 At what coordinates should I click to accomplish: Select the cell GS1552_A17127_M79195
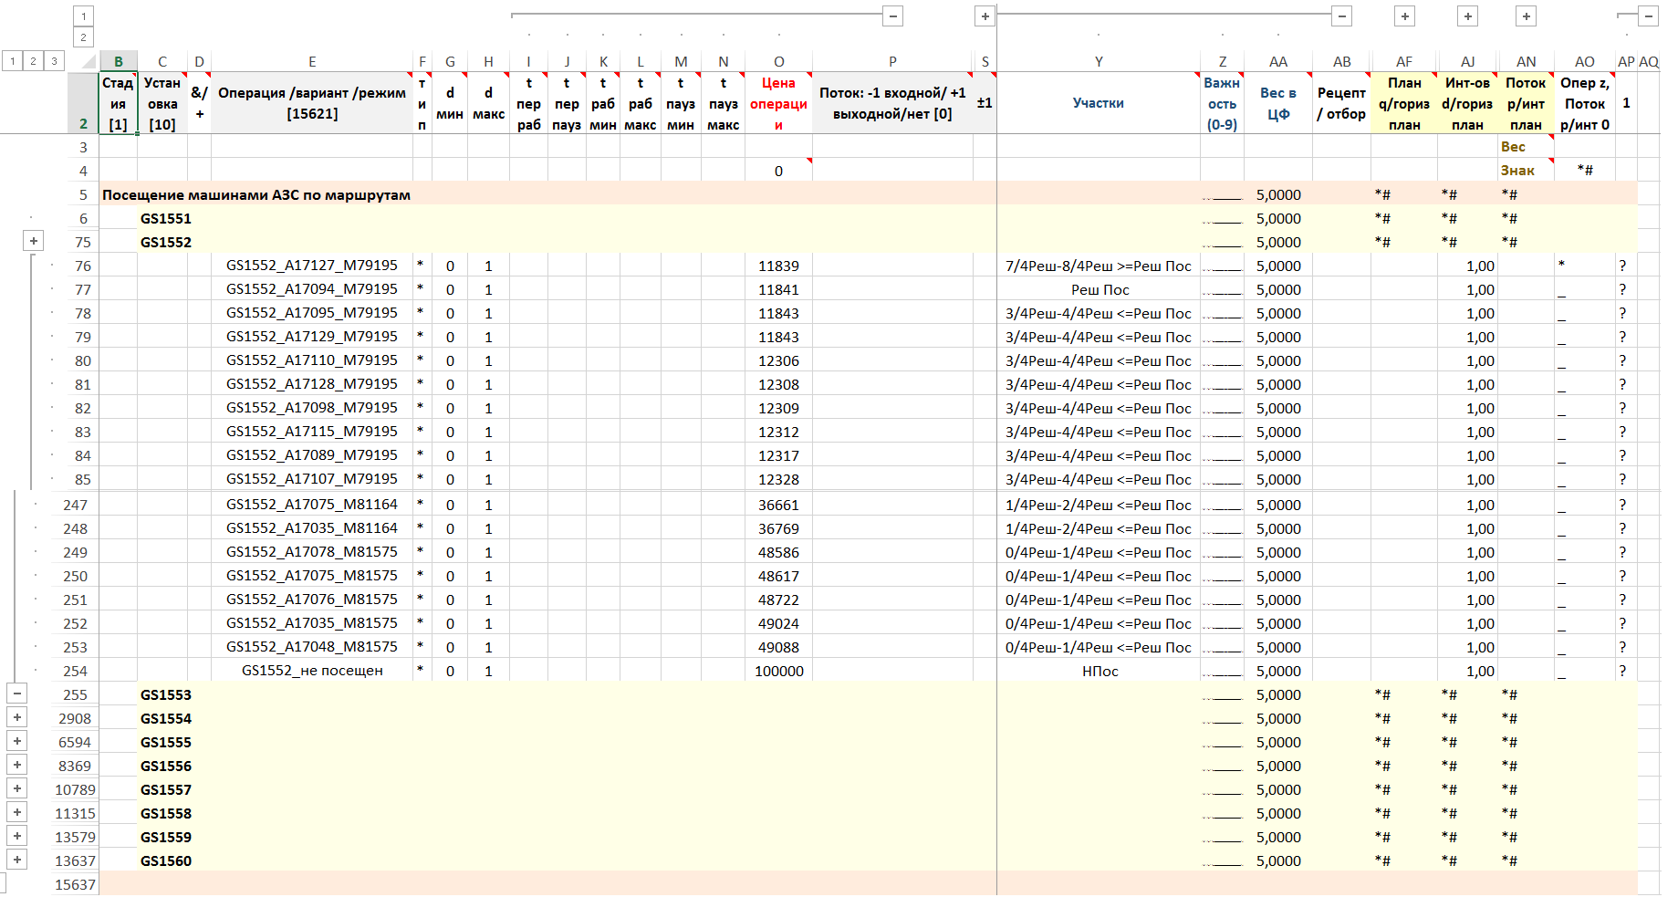[x=312, y=266]
